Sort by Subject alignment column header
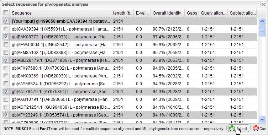Image resolution: width=268 pixels, height=135 pixels. (x=242, y=13)
